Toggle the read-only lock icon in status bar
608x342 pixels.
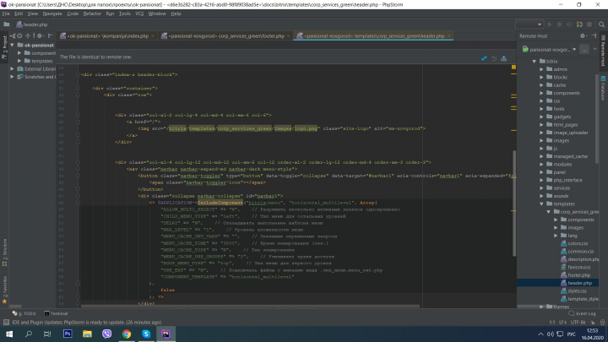point(593,323)
